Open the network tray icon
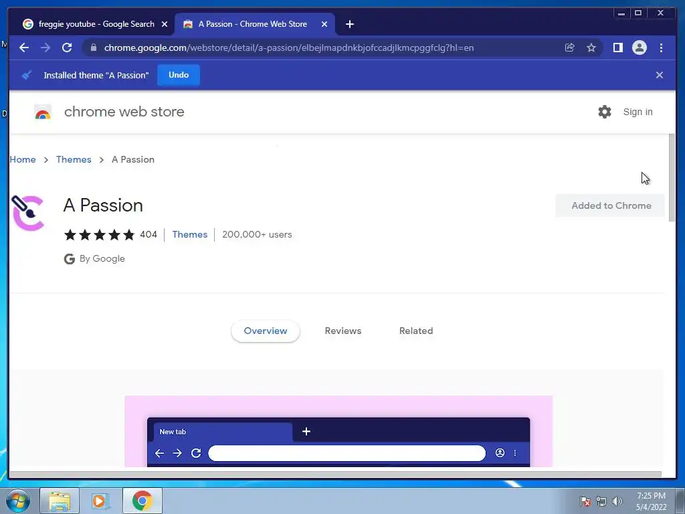685x514 pixels. click(x=601, y=501)
